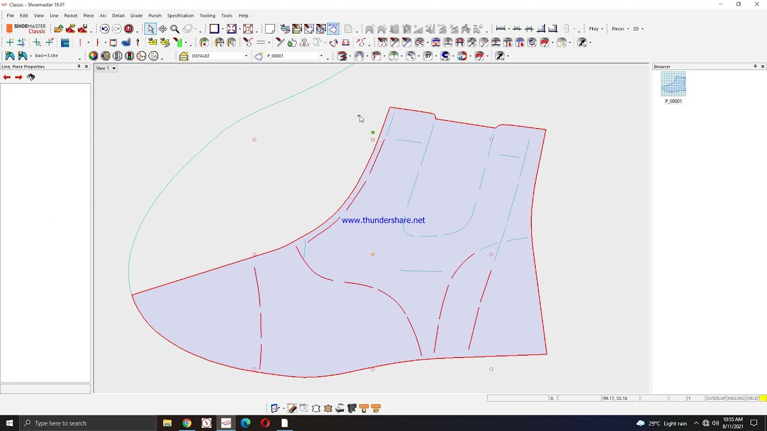This screenshot has height=431, width=767.
Task: Click the blank white page icon
Action: (270, 29)
